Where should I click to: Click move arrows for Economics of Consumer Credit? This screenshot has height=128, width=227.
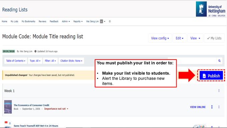click(212, 107)
